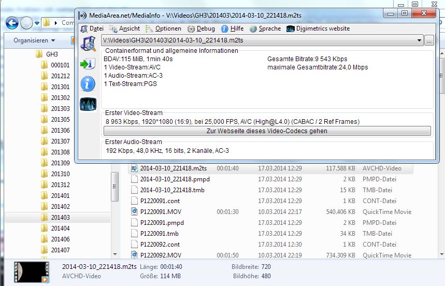This screenshot has width=445, height=286.
Task: Select the 201307 folder
Action: click(55, 141)
